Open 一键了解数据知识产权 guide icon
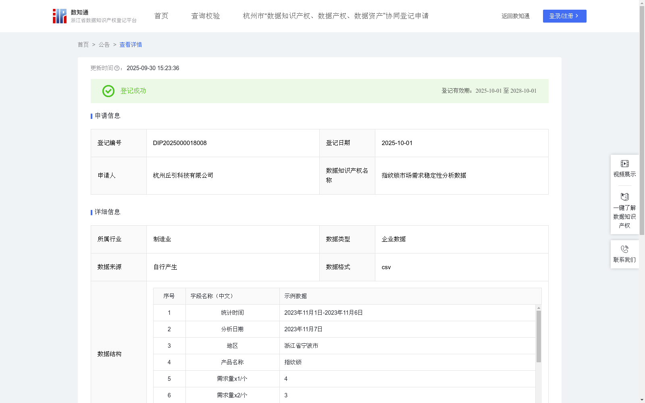Image resolution: width=645 pixels, height=403 pixels. pyautogui.click(x=624, y=197)
